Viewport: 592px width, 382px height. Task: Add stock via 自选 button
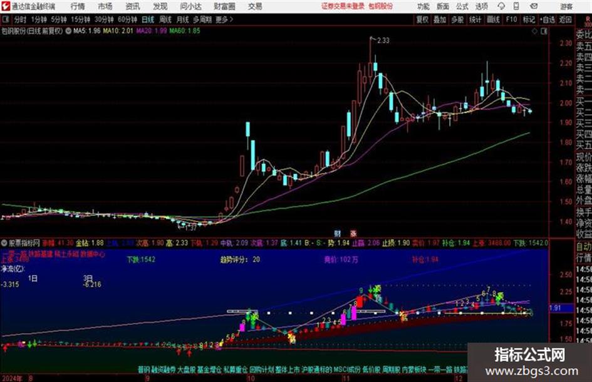click(x=548, y=19)
